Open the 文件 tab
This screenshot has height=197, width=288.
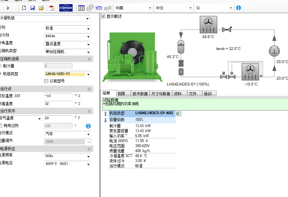(195, 94)
